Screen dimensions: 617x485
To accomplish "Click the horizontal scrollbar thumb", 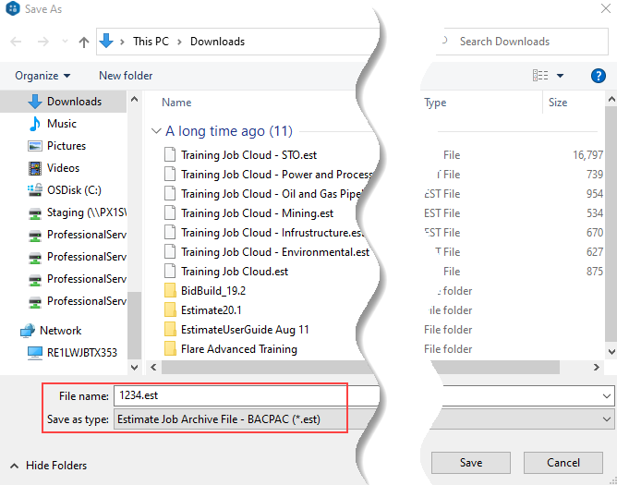I will tap(360, 368).
